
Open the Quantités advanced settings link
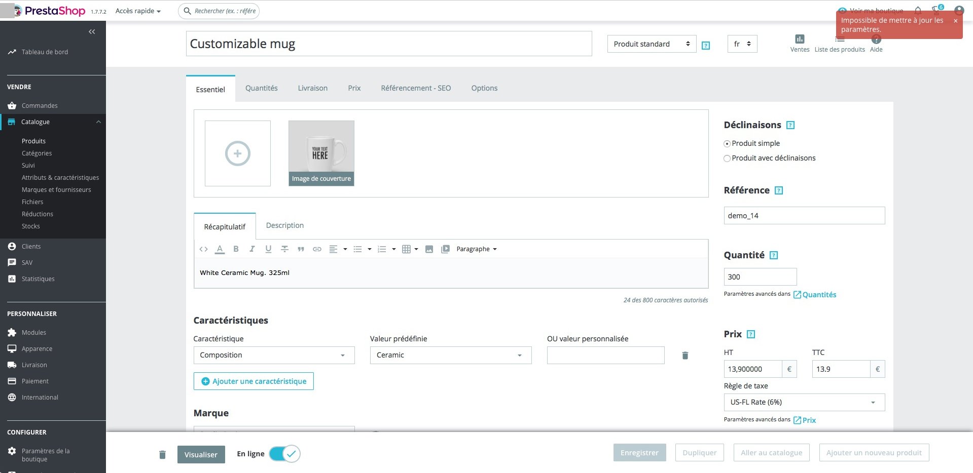pos(815,295)
